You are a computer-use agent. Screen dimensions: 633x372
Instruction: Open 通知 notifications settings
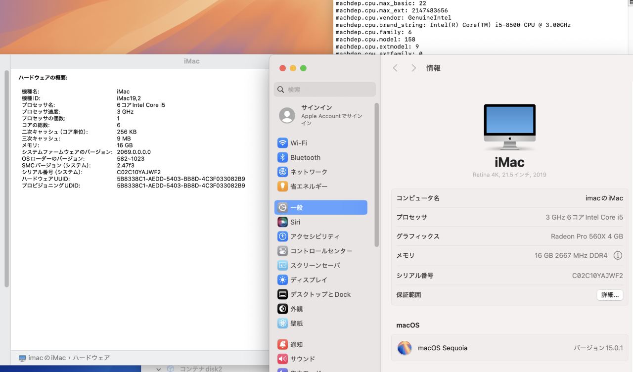(x=296, y=344)
